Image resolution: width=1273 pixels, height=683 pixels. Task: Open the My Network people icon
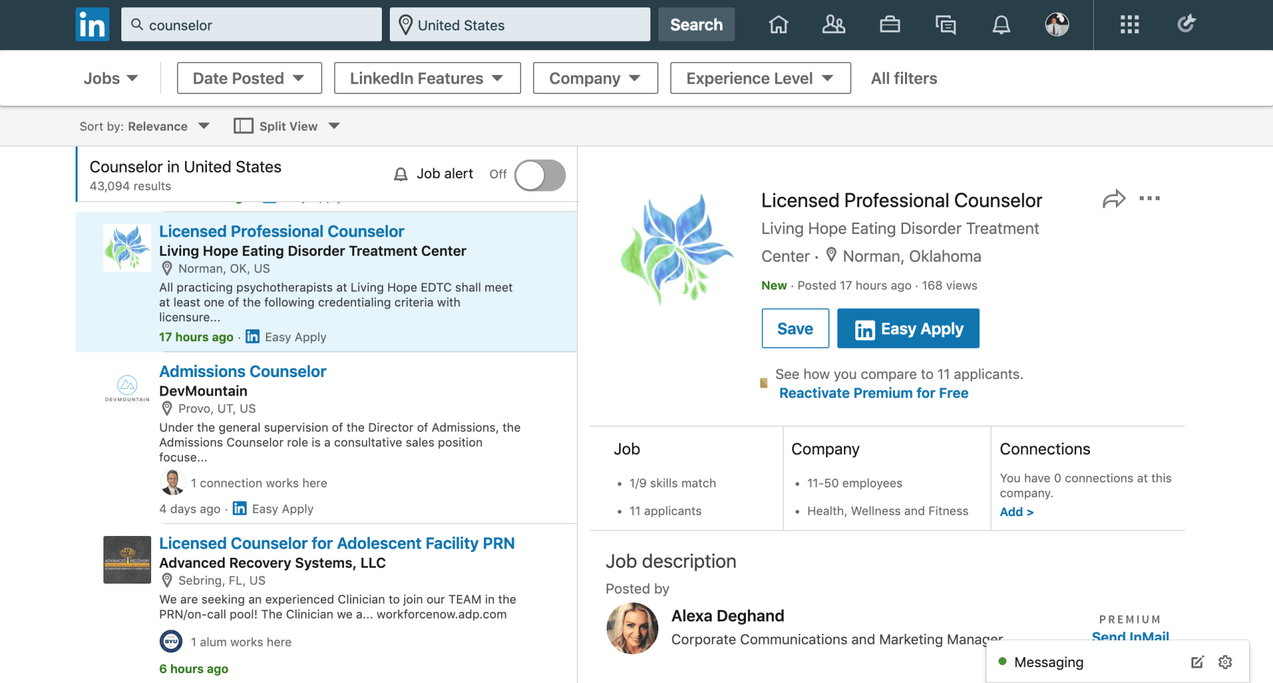coord(833,25)
